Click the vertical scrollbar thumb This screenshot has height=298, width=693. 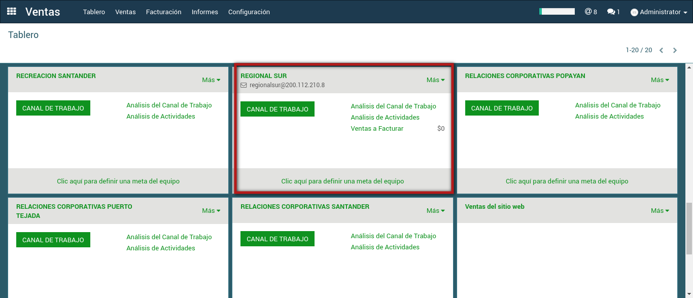pos(688,228)
